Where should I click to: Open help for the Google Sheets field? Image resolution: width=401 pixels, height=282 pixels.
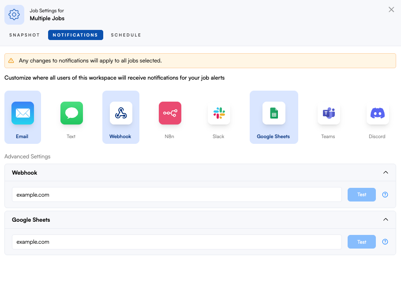[x=385, y=242]
